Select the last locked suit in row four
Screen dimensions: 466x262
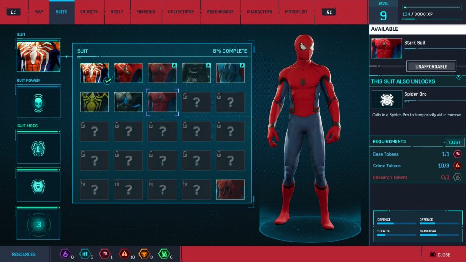click(x=230, y=161)
